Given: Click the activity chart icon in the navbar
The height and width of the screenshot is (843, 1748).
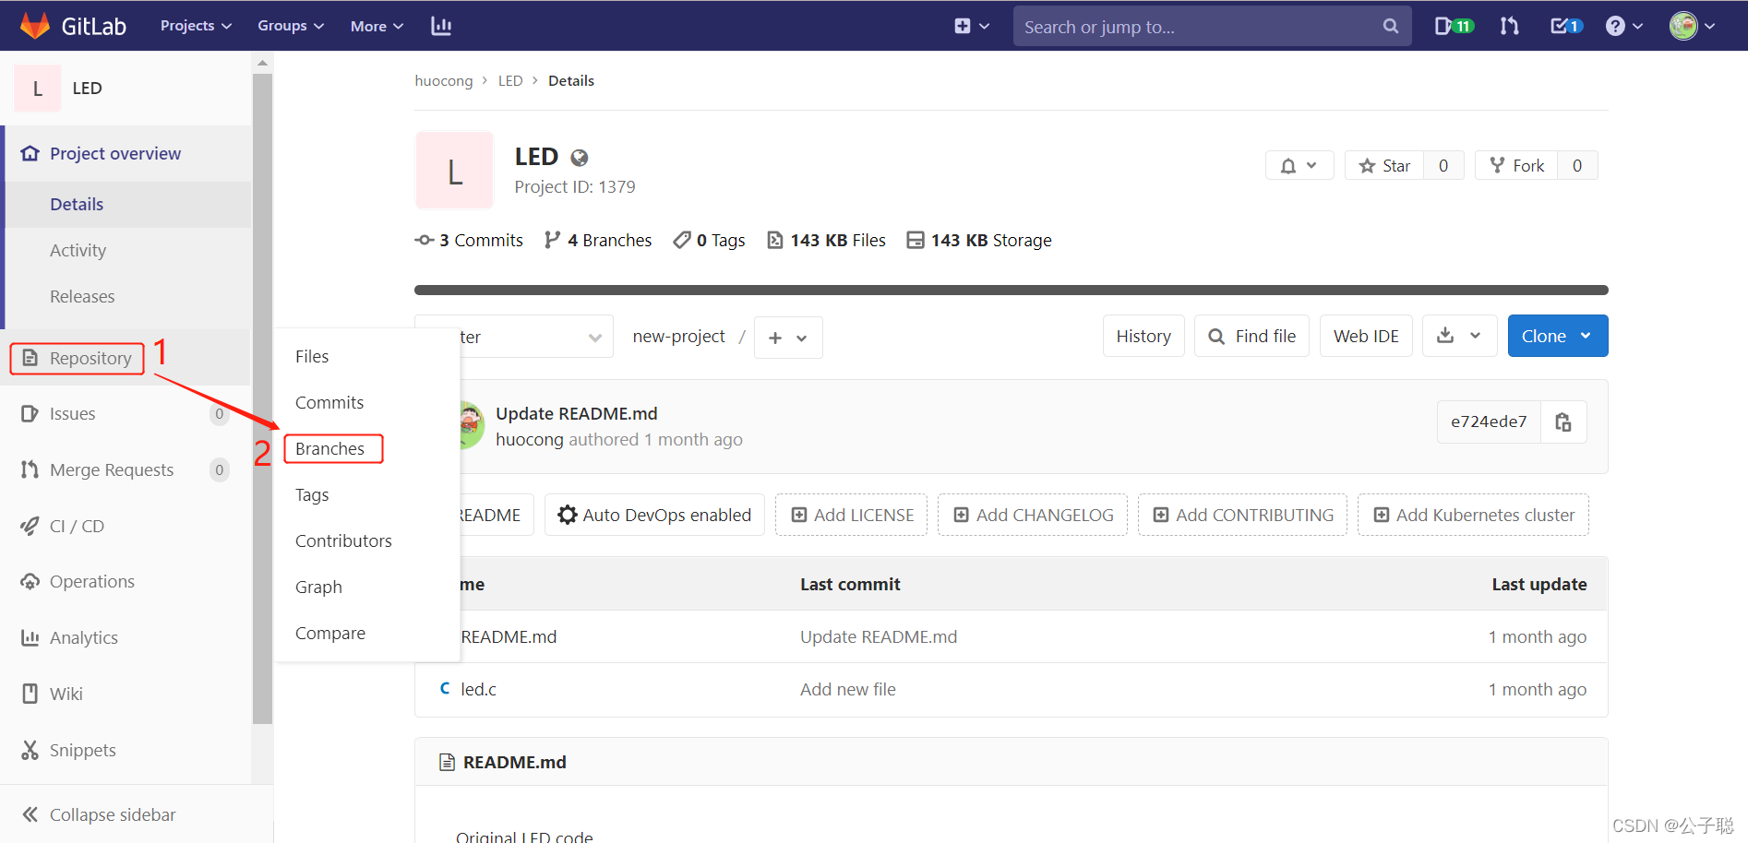Looking at the screenshot, I should click(x=441, y=26).
